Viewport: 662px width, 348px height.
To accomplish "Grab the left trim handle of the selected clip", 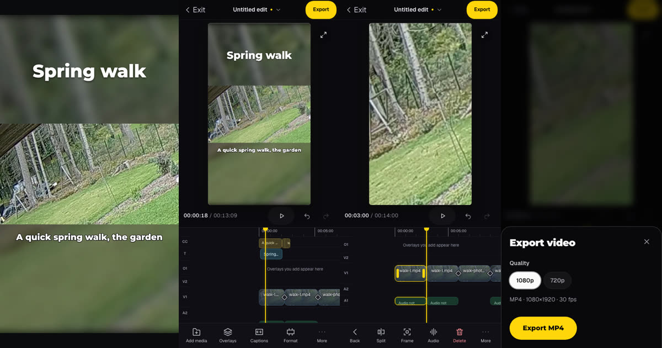I will [x=397, y=273].
